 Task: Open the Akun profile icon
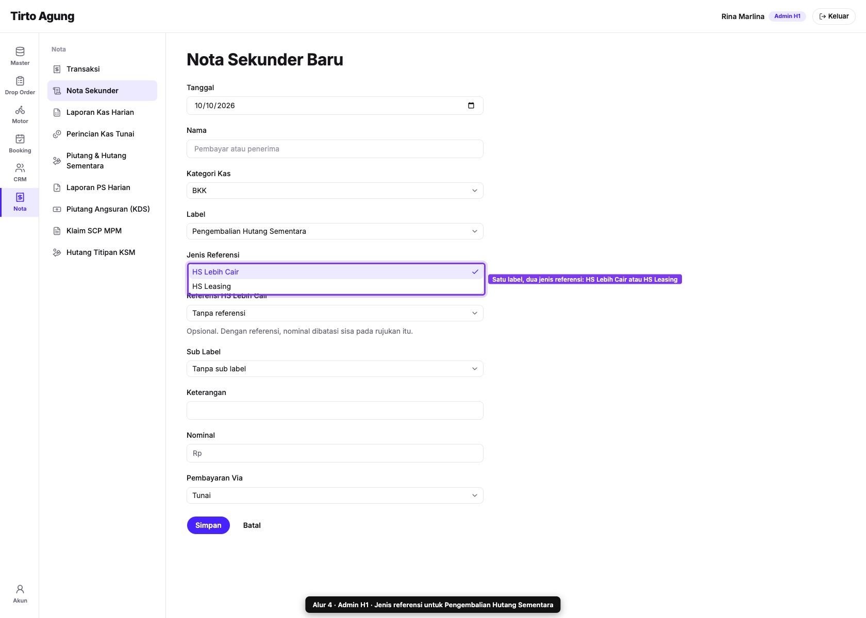[20, 589]
